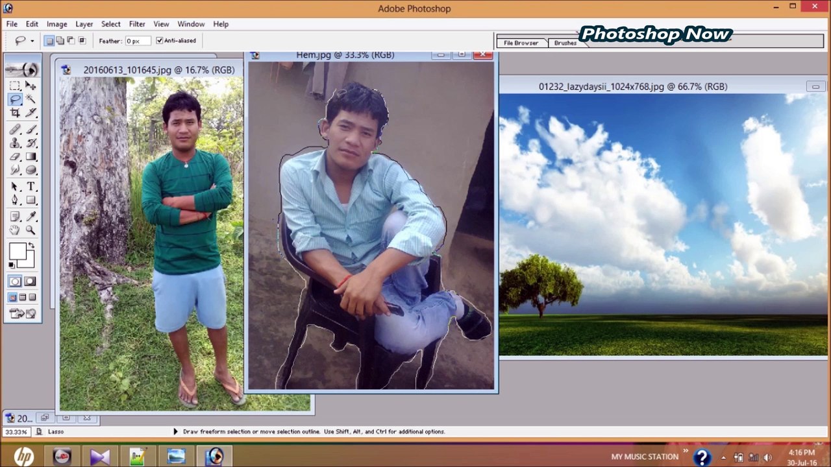The width and height of the screenshot is (831, 467).
Task: Select the Lasso tool in toolbox
Action: [15, 99]
